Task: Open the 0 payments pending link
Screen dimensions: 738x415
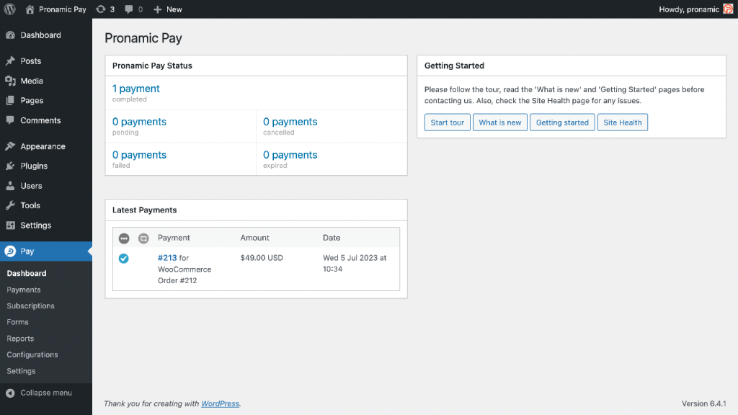Action: click(139, 121)
